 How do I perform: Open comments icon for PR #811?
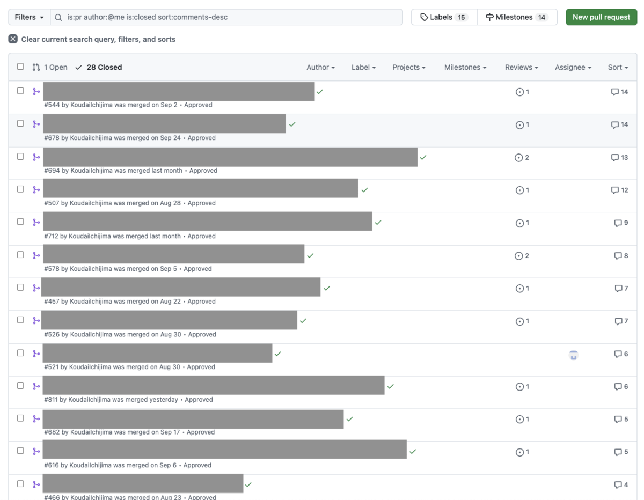[618, 387]
